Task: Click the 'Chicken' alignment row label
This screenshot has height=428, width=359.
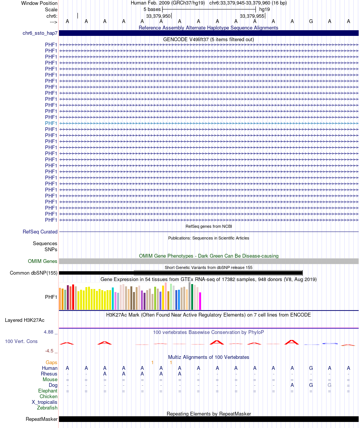Action: coord(49,397)
